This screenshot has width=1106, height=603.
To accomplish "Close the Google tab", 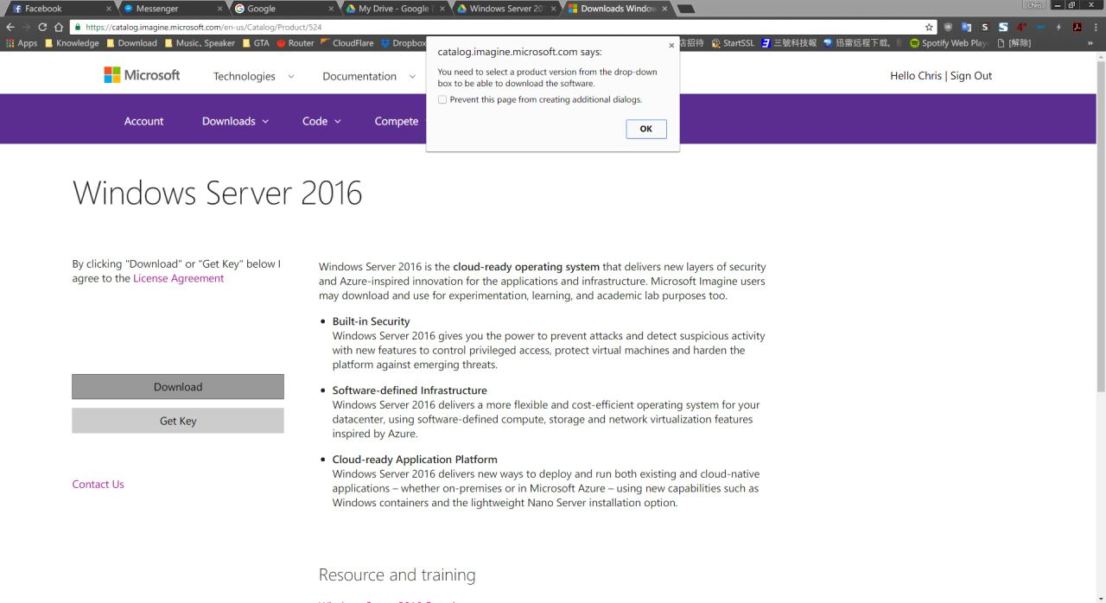I will point(331,9).
